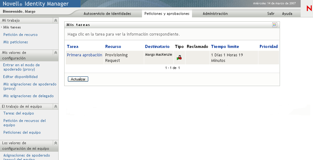Click the Reclamado column header
Viewport: 313px width, 160px height.
coord(197,46)
